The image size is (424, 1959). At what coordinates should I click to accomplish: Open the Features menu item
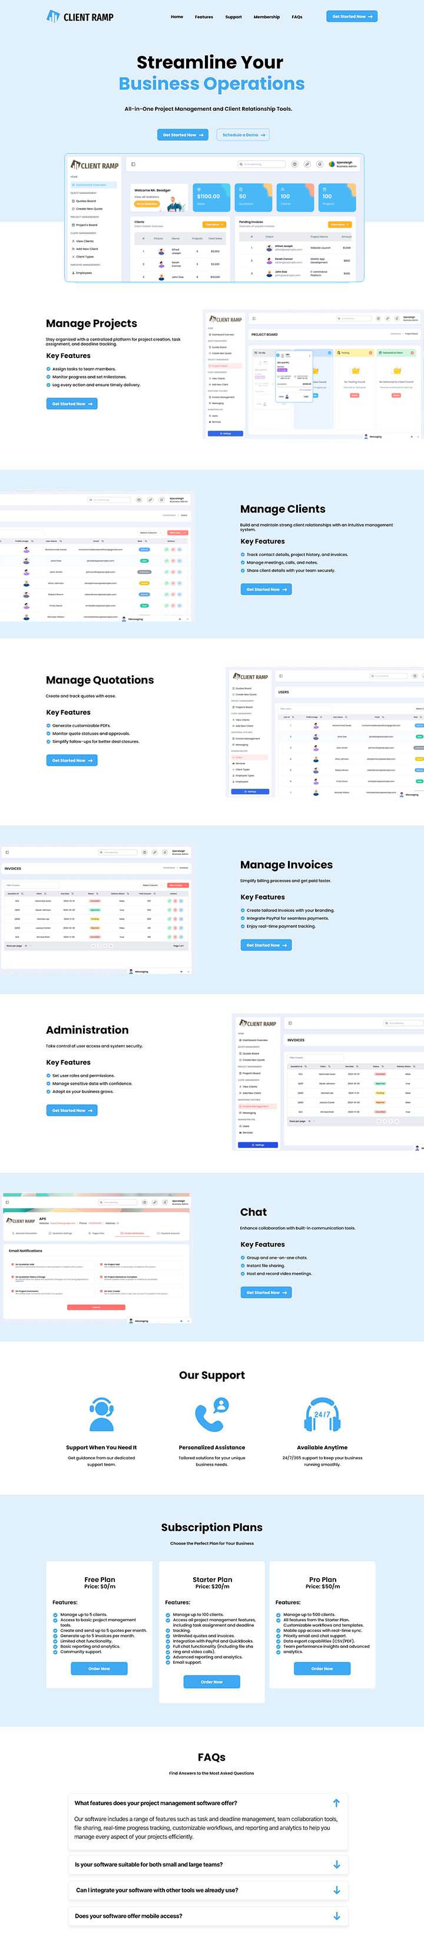point(204,16)
